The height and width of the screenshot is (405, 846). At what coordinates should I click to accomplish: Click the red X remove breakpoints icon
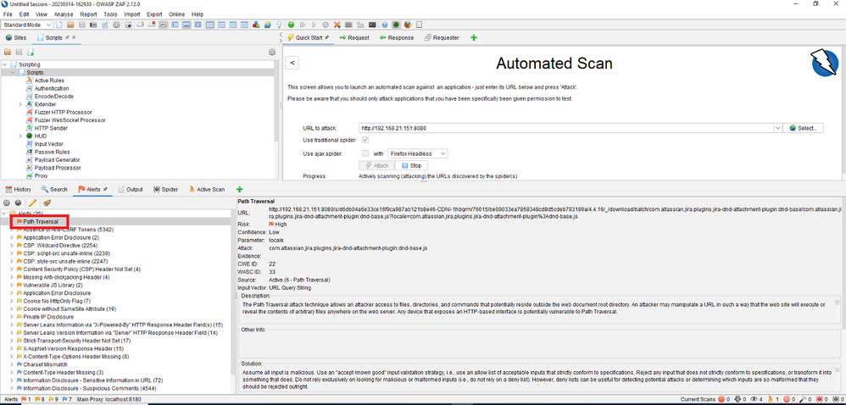click(x=337, y=25)
